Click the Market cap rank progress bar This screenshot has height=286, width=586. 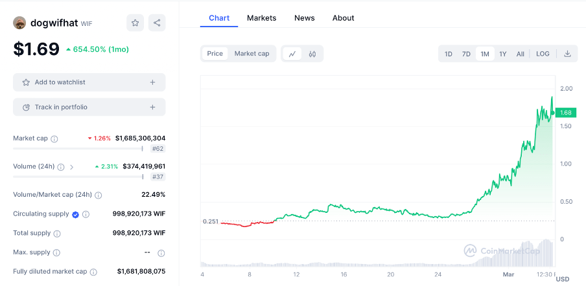point(78,148)
